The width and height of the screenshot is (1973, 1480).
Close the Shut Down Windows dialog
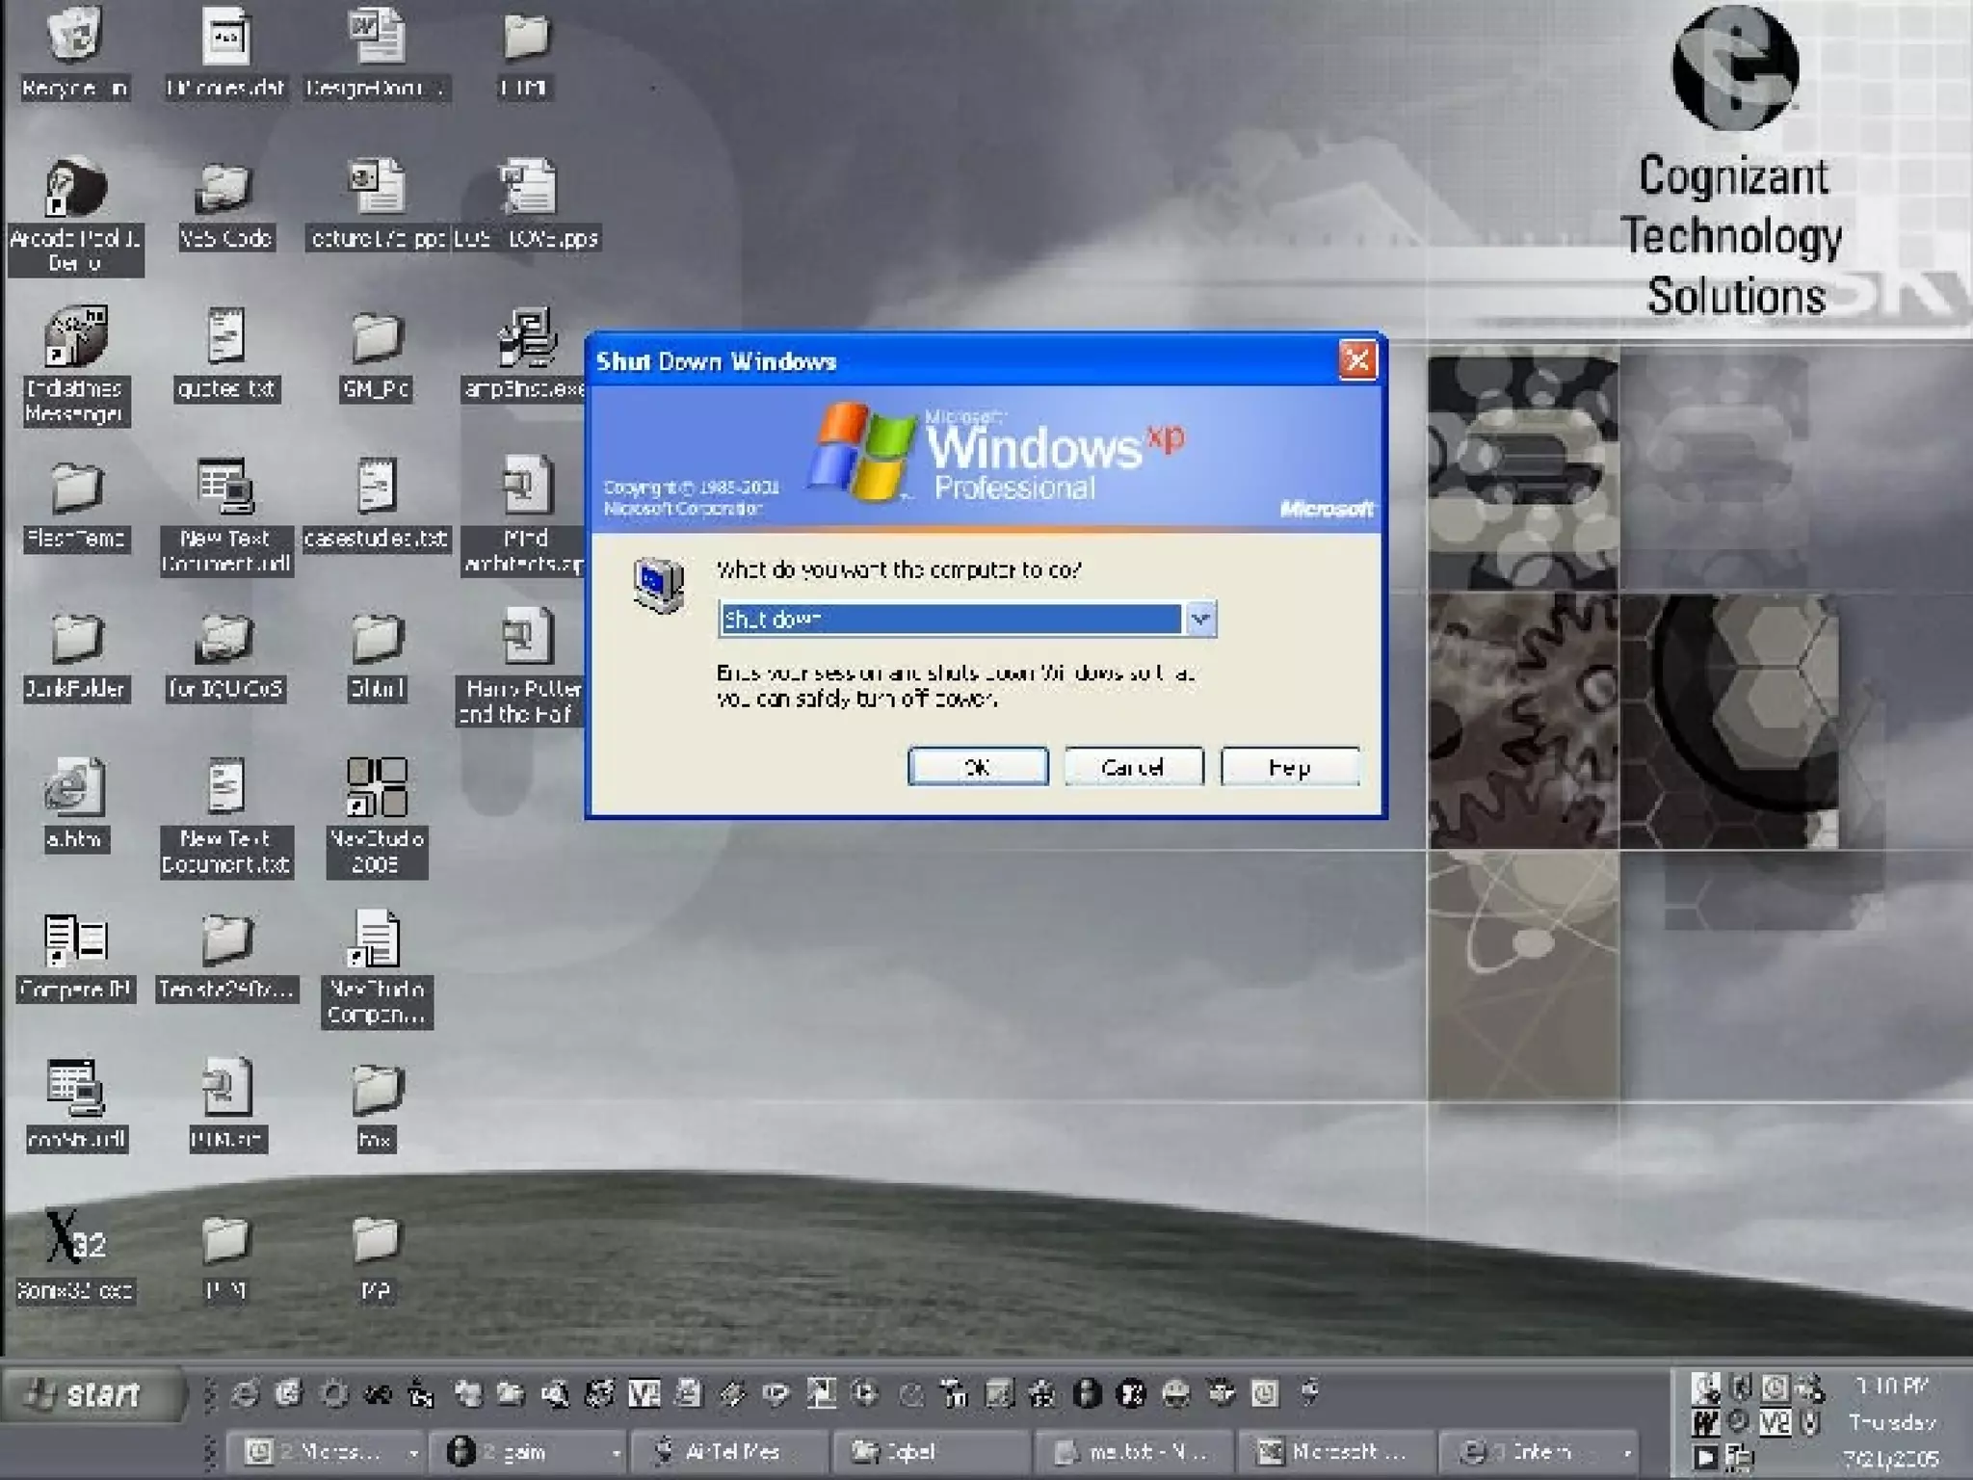1357,360
